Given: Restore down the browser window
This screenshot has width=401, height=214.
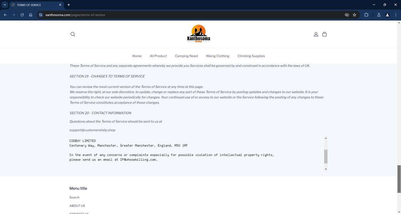Looking at the screenshot, I should 385,5.
